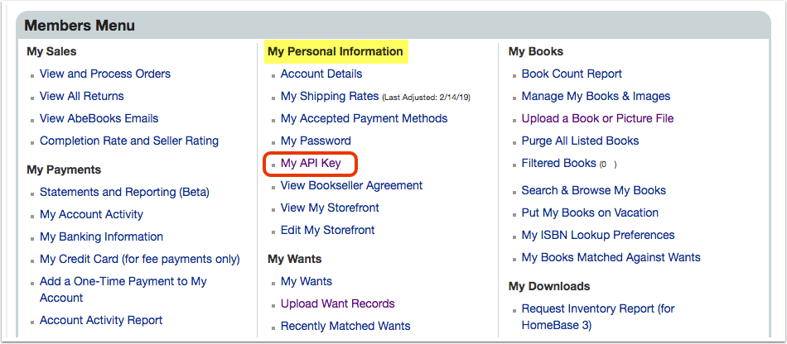The image size is (787, 344).
Task: Open Book Count Report
Action: pos(572,74)
